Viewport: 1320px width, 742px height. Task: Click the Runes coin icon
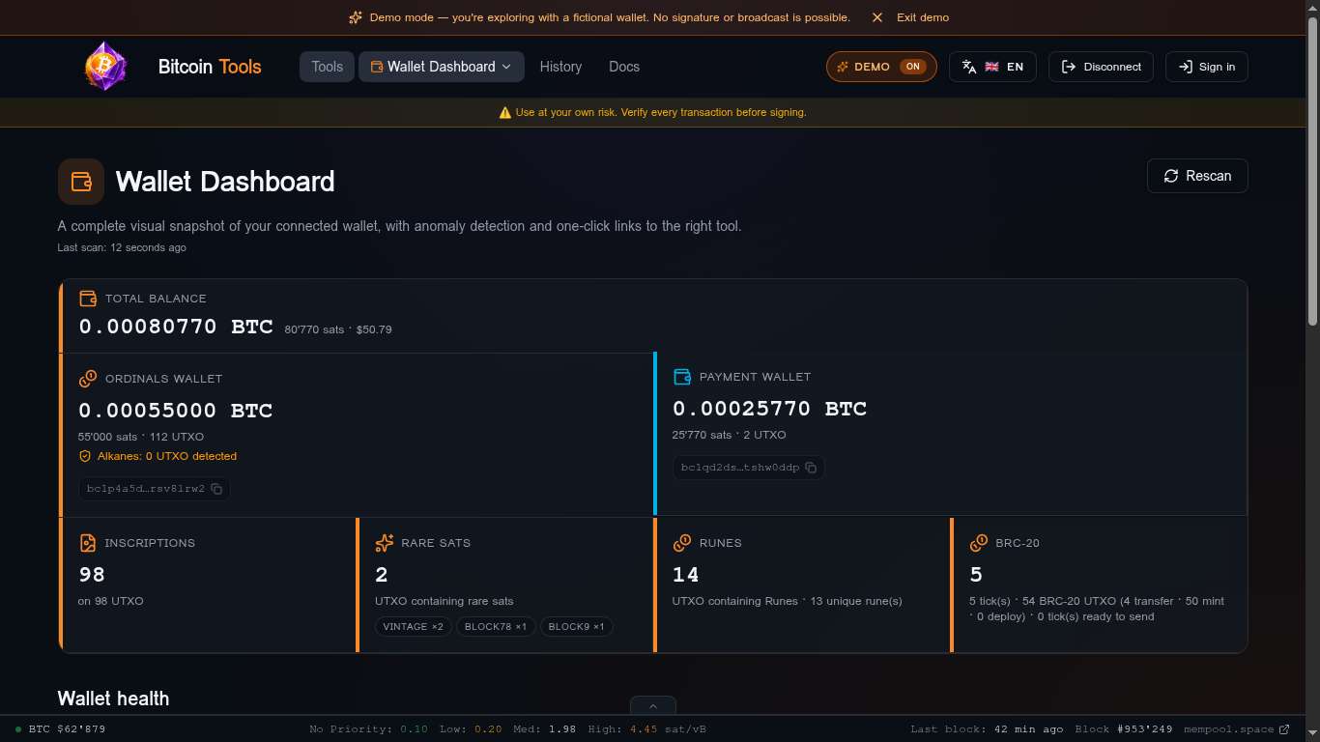pyautogui.click(x=682, y=543)
